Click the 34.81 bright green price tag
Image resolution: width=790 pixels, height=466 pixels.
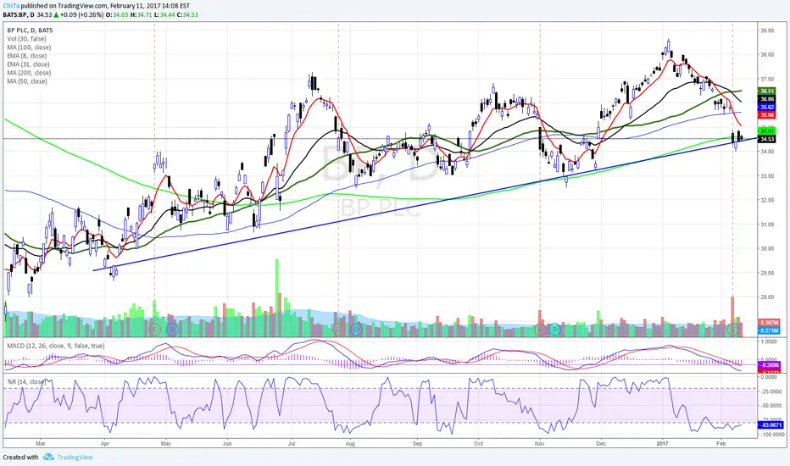[x=767, y=131]
